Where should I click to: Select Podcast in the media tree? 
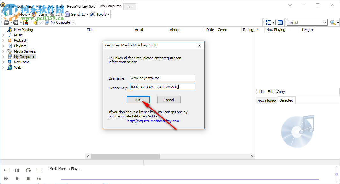20,40
